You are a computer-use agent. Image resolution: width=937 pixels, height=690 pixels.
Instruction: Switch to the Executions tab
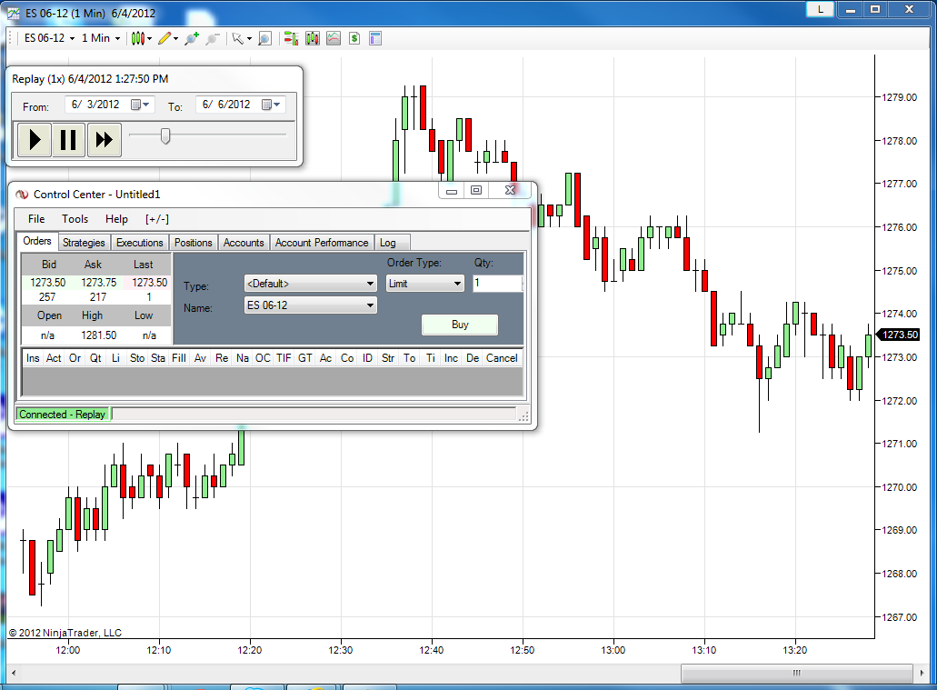[x=140, y=243]
